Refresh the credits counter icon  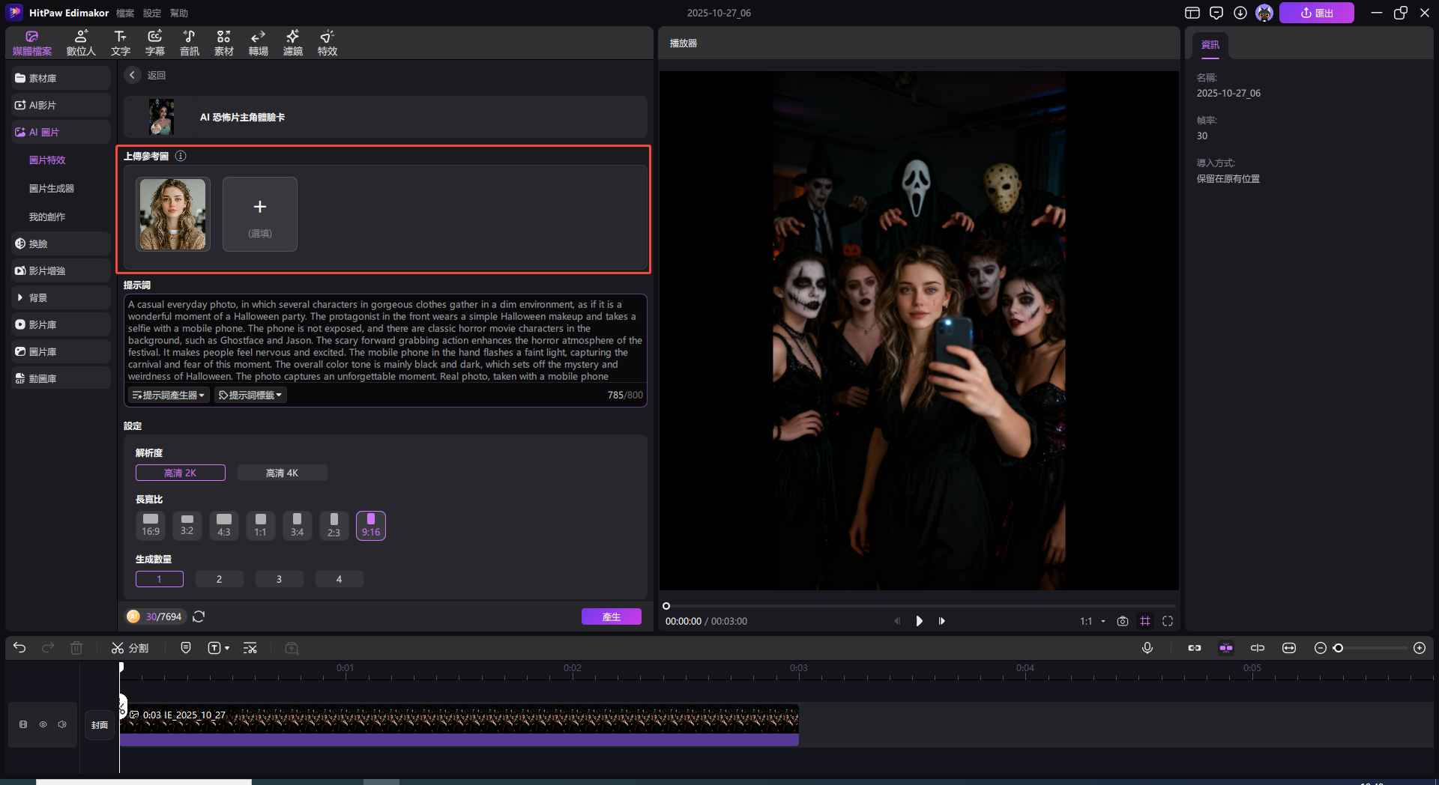click(x=199, y=616)
